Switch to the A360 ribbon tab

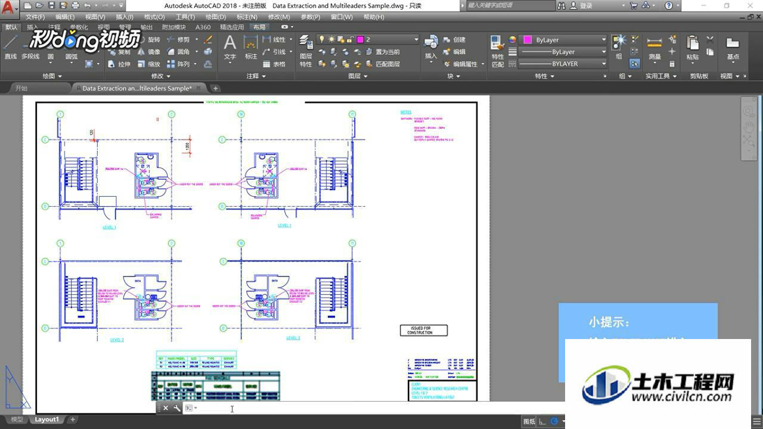click(203, 27)
